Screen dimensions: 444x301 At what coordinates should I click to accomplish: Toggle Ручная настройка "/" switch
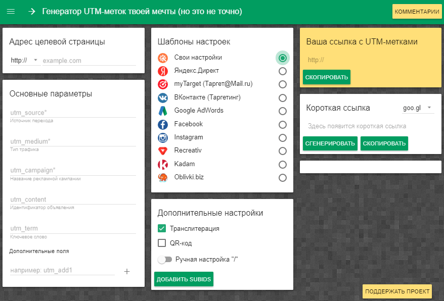click(x=165, y=260)
